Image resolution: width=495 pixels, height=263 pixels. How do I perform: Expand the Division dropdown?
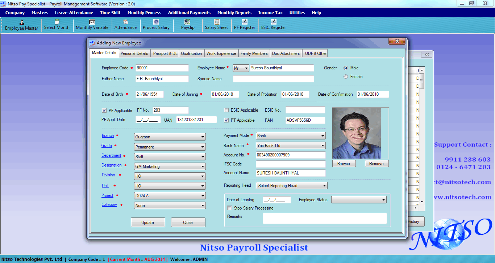[x=170, y=176]
